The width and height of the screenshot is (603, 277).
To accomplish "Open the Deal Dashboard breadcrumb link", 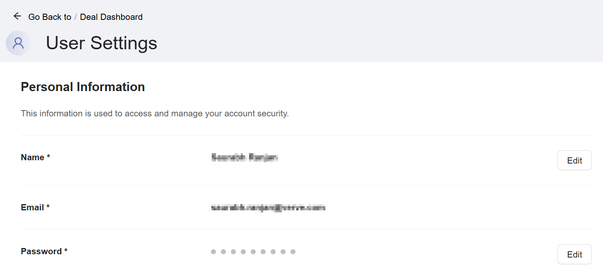I will tap(111, 17).
